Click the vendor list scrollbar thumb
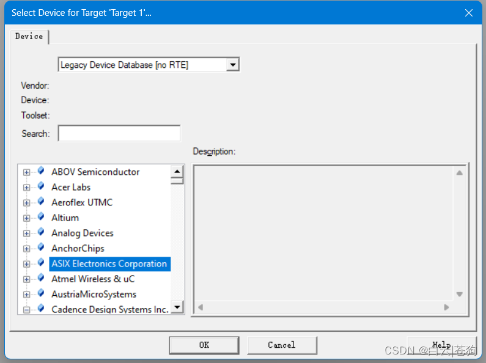The width and height of the screenshot is (486, 363). [x=177, y=180]
